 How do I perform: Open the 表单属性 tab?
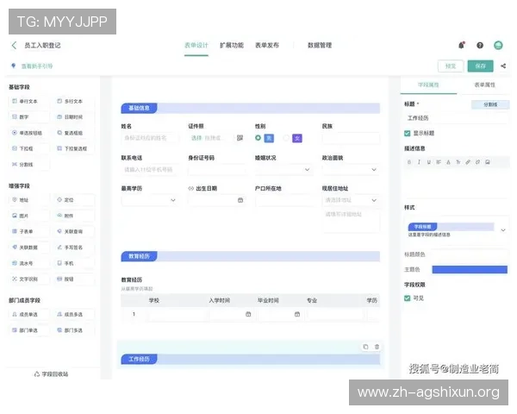click(x=484, y=85)
